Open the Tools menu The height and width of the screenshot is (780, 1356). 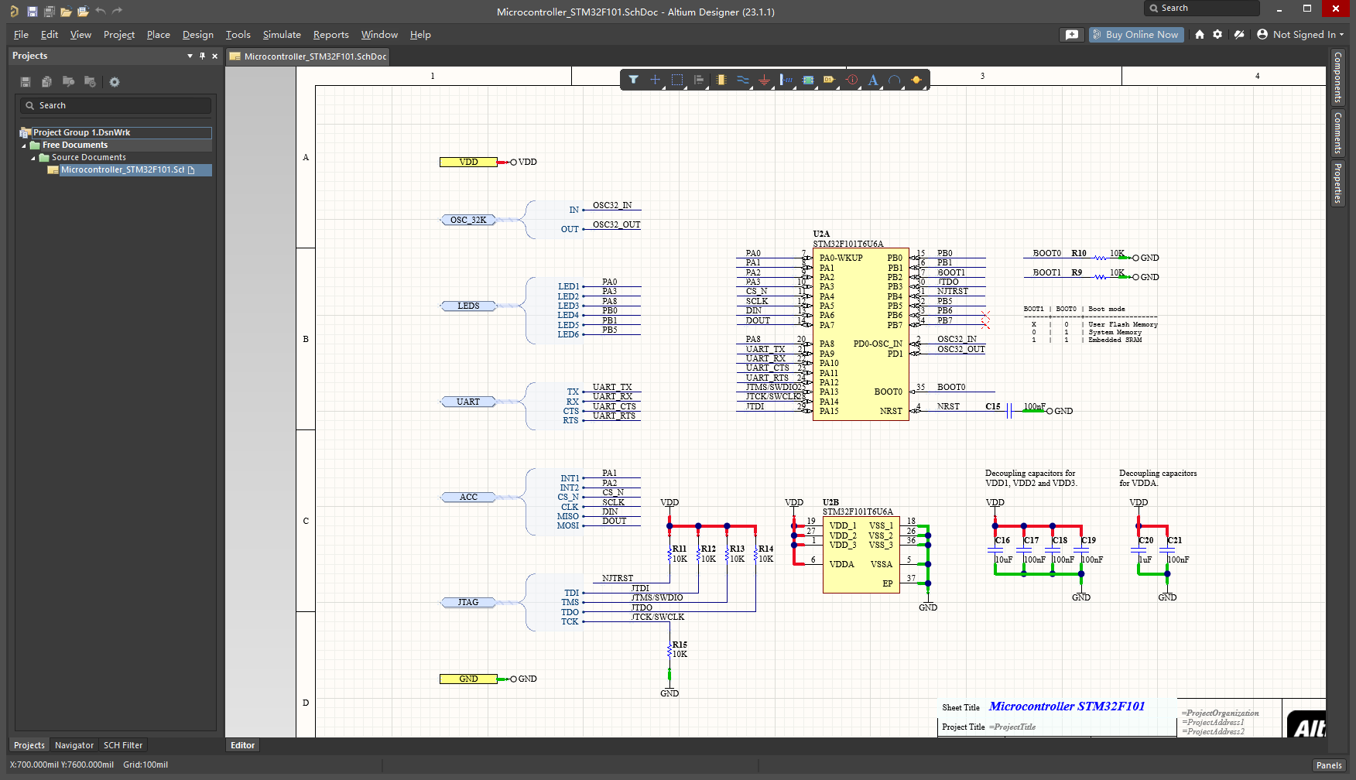click(238, 35)
